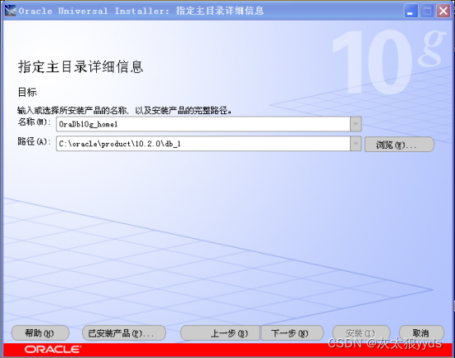The image size is (455, 358).
Task: Click the Oracle Universal Installer title bar icon
Action: coord(11,11)
